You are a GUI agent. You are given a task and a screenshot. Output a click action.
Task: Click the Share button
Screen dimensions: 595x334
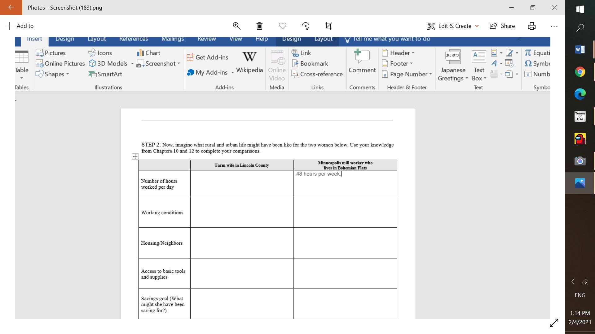pyautogui.click(x=502, y=26)
